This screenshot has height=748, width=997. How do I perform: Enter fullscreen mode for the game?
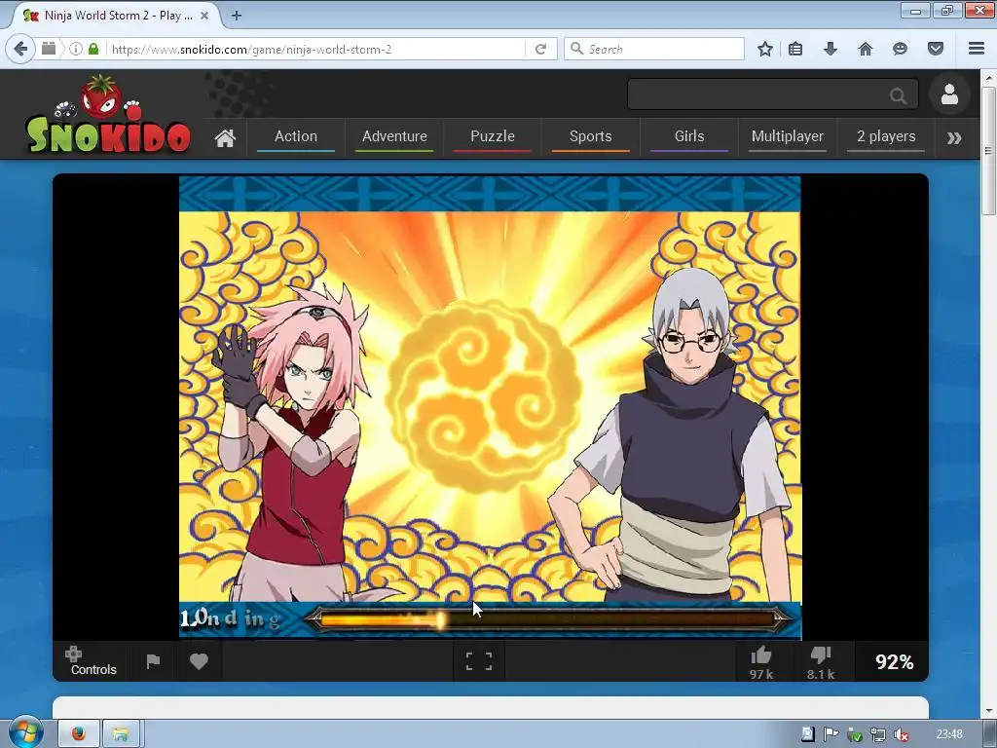pos(479,661)
